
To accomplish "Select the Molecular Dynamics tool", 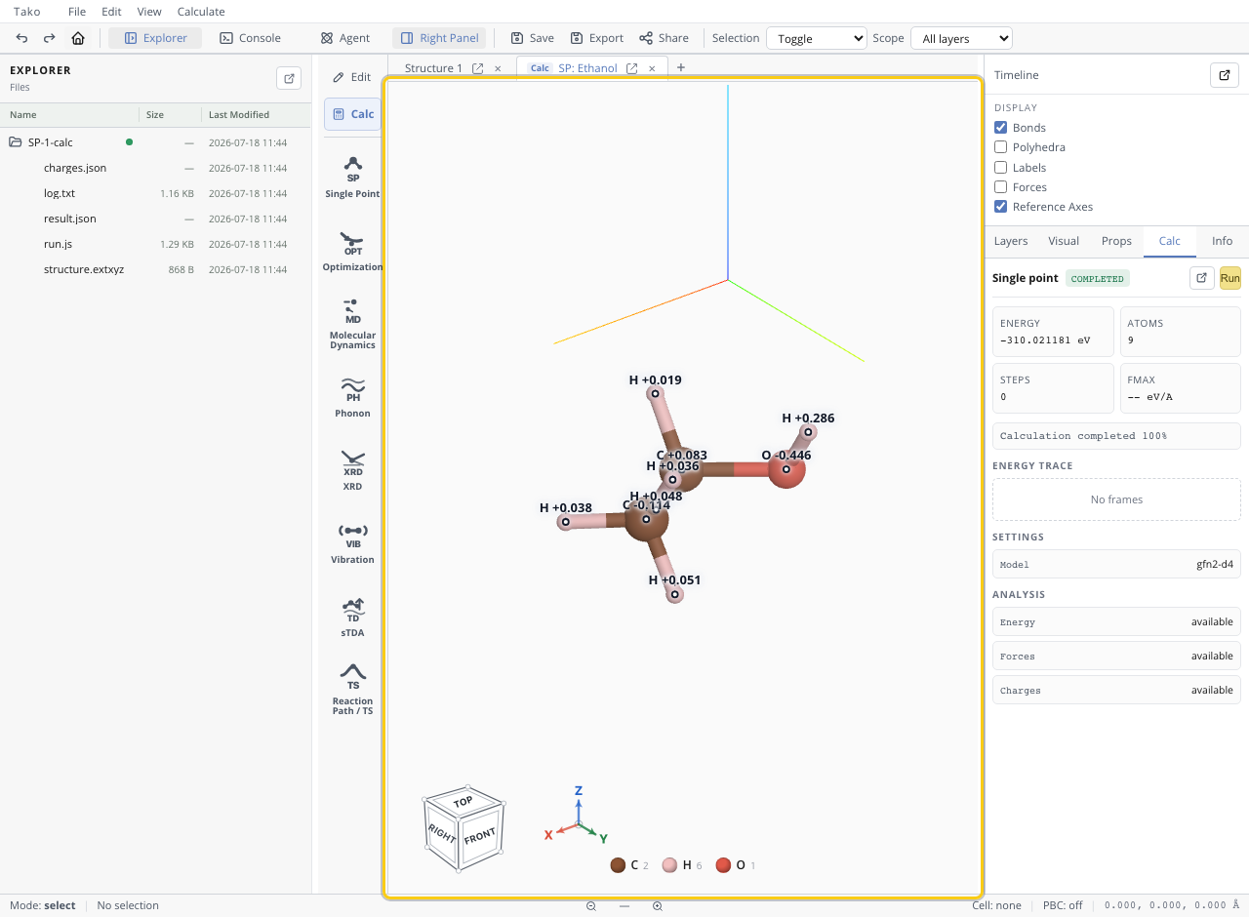I will (x=352, y=325).
